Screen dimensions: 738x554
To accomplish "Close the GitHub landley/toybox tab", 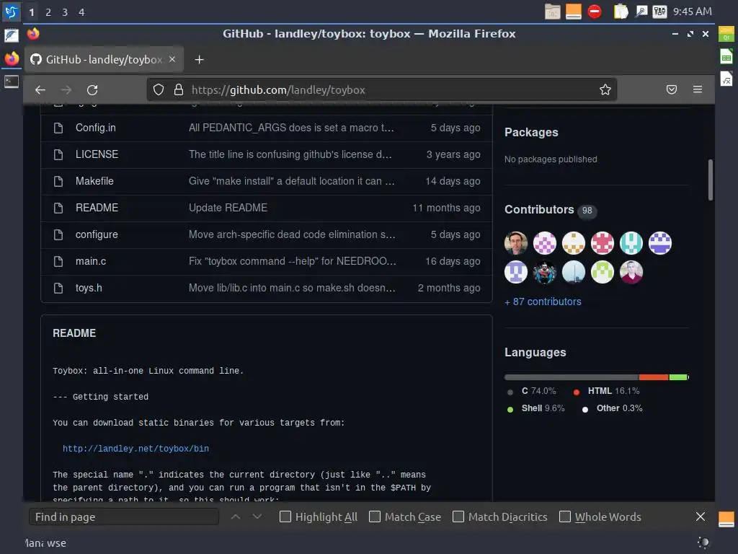I will click(x=172, y=59).
